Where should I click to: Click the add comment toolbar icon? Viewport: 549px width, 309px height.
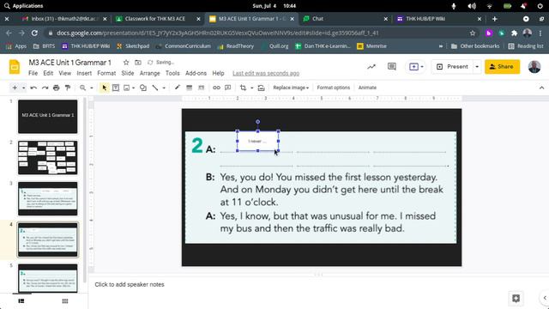pos(228,88)
